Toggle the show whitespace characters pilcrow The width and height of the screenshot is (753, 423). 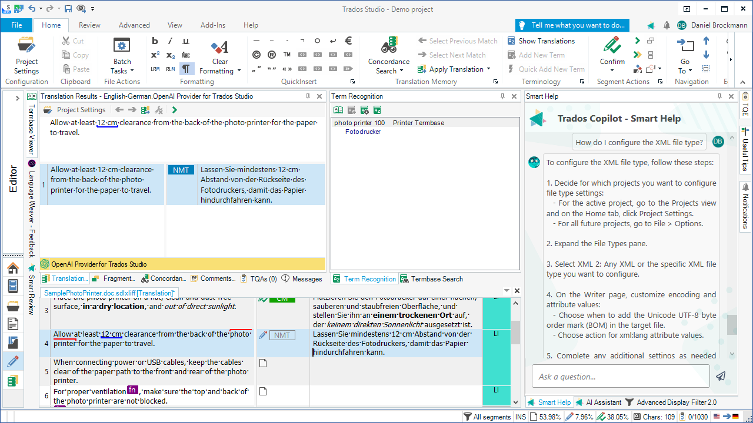pos(186,68)
